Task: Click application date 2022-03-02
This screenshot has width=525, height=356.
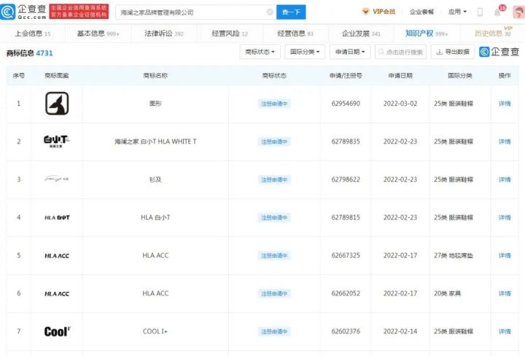Action: (x=400, y=104)
